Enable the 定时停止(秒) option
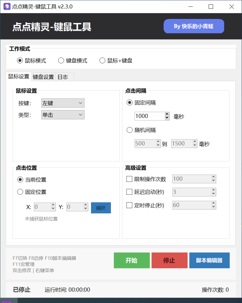Screen dimensions: 242x303 click(129, 205)
